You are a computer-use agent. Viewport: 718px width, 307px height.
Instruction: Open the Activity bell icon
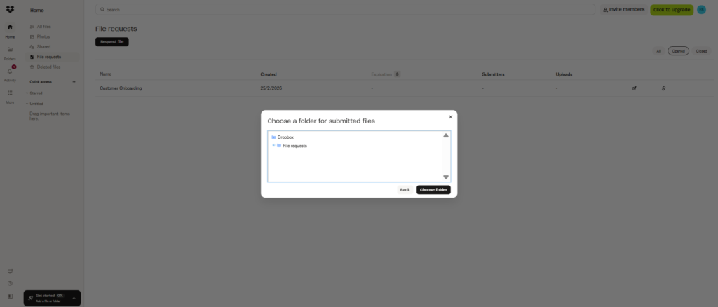tap(10, 71)
